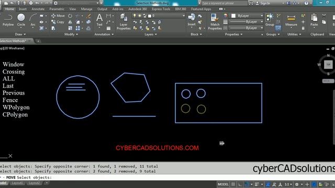Toggle layer 0 freeze sun icon
Viewport: 335px width, 188px height.
140,16
